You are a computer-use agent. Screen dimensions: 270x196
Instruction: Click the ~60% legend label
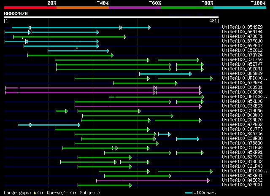[155, 3]
